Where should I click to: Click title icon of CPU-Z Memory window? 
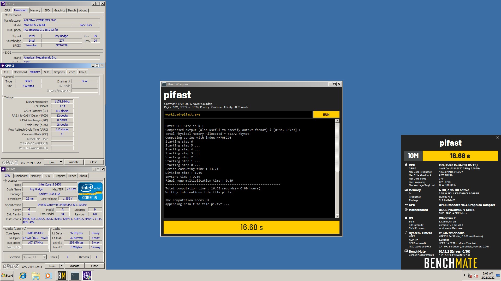[x=3, y=66]
